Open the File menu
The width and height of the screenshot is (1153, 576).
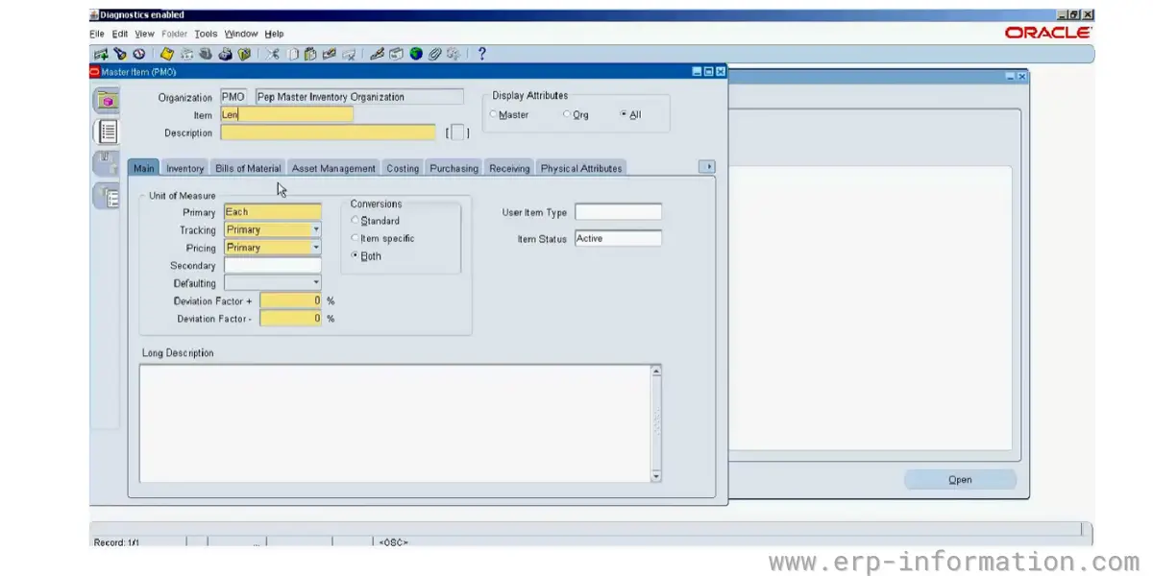pyautogui.click(x=97, y=34)
